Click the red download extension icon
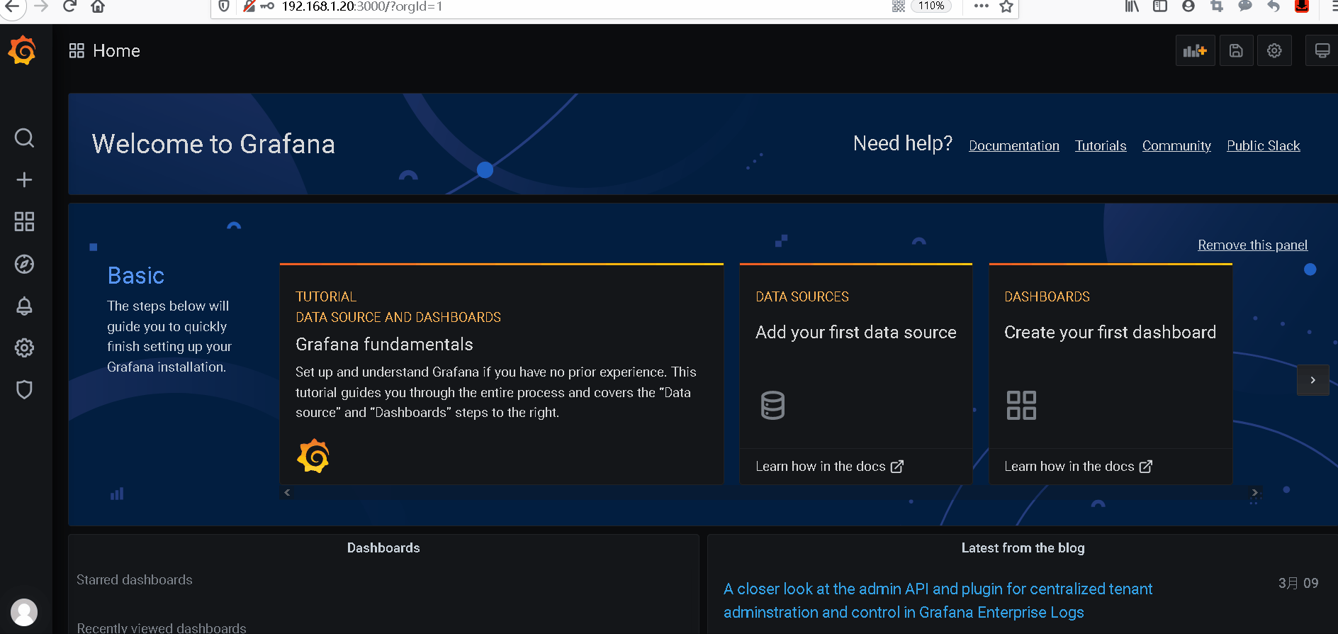This screenshot has height=634, width=1338. click(x=1302, y=6)
